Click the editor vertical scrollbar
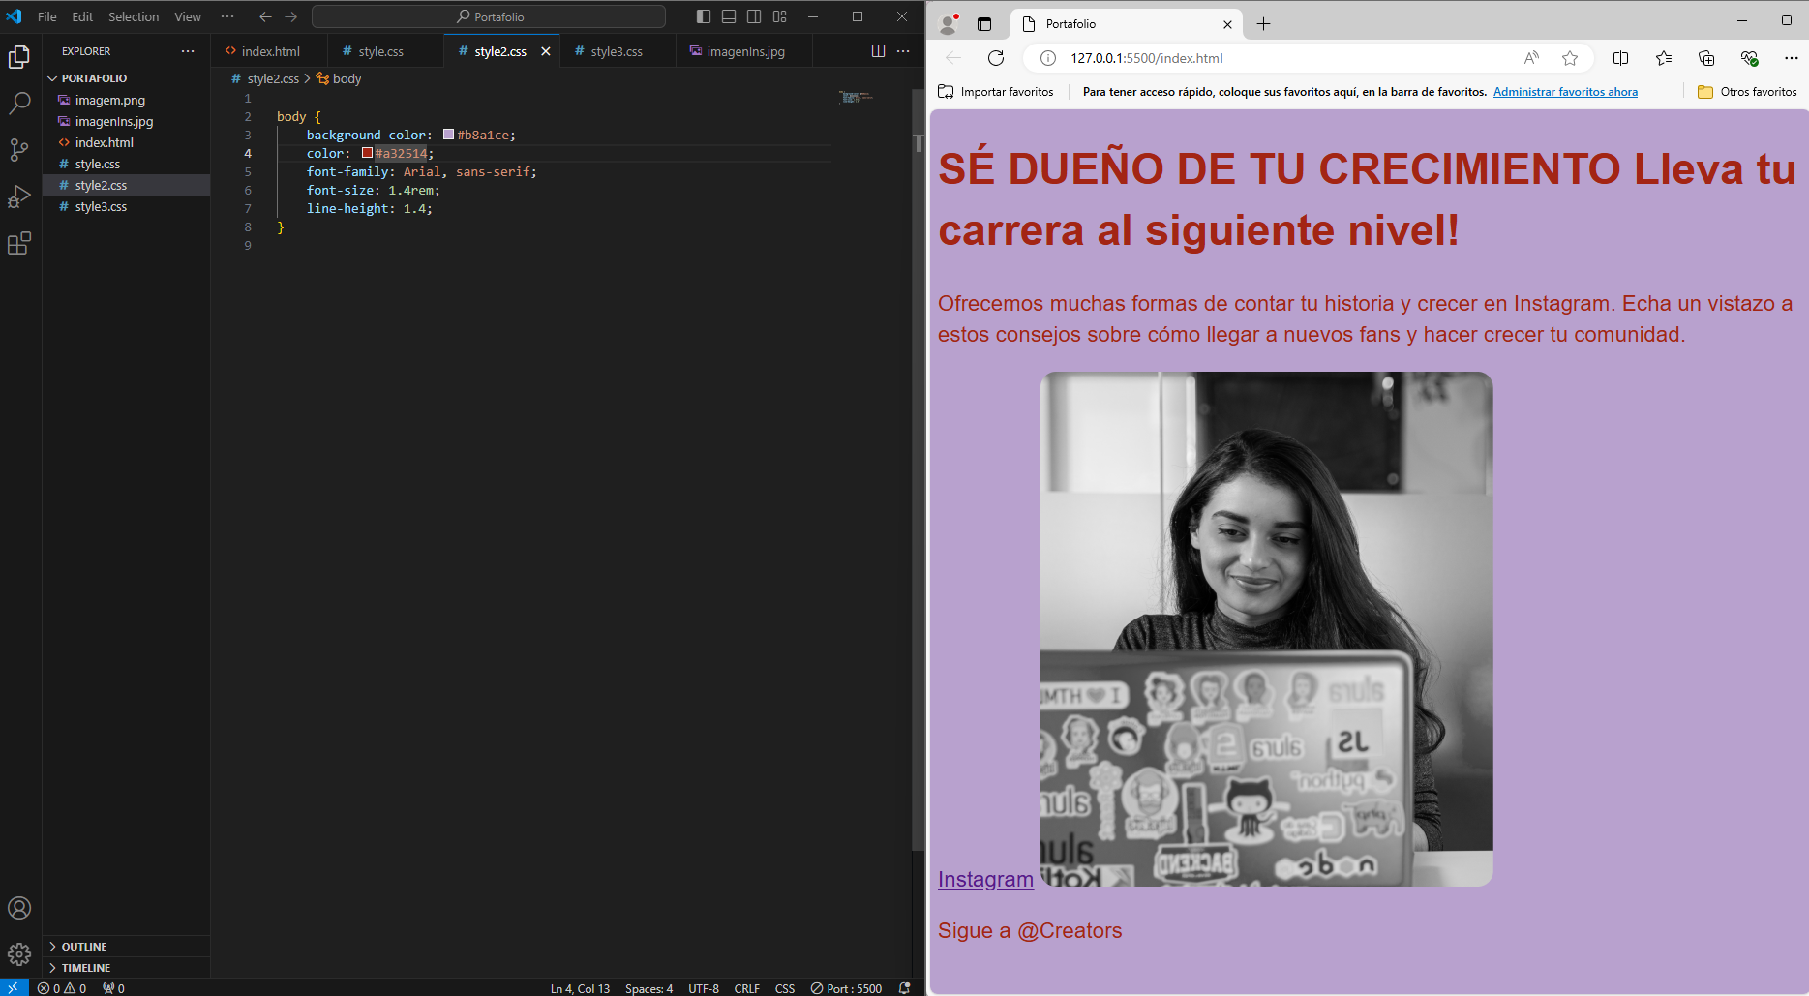 pyautogui.click(x=918, y=469)
